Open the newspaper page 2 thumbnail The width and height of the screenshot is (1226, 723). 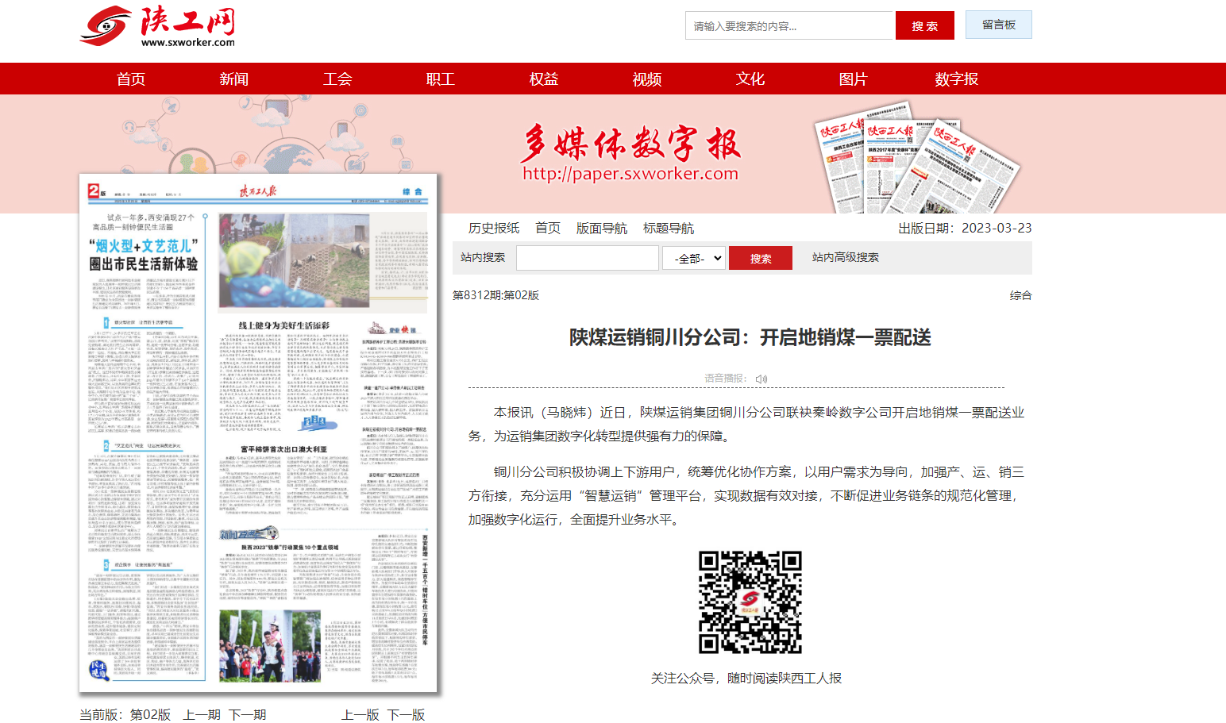[x=258, y=433]
